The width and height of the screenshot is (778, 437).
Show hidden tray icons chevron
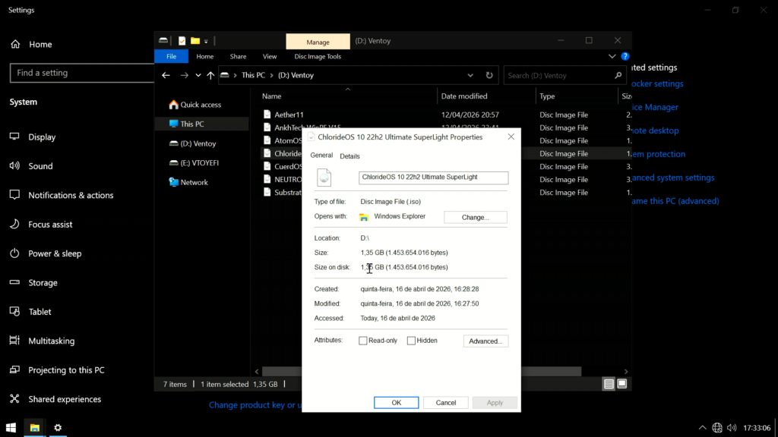[x=702, y=428]
